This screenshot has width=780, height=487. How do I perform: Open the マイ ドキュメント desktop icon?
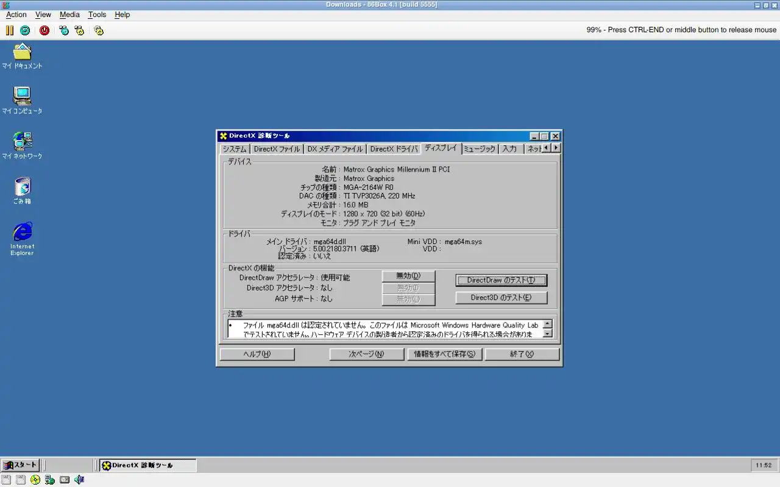point(22,56)
